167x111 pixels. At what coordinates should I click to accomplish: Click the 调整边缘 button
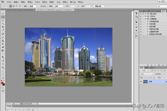[x=99, y=6]
